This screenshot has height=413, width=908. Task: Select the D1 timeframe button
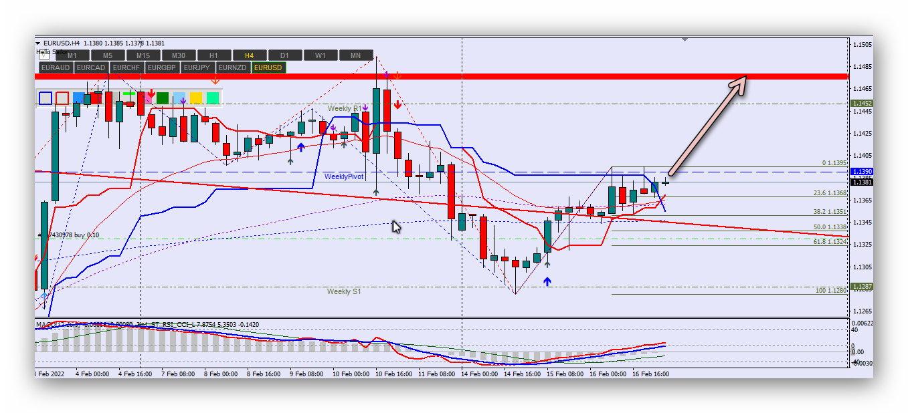[x=285, y=55]
